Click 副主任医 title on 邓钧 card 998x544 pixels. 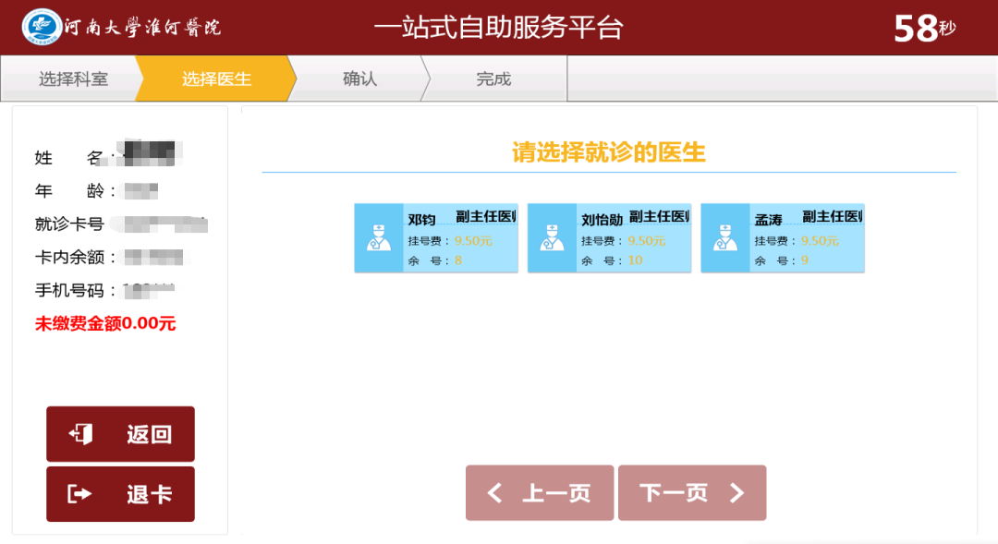pos(486,216)
